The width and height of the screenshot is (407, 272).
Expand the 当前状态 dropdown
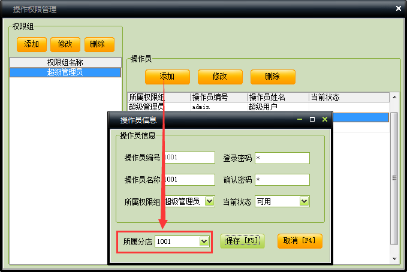(305, 201)
